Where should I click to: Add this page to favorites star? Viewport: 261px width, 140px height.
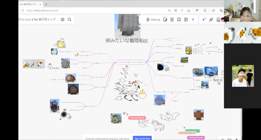point(188,10)
